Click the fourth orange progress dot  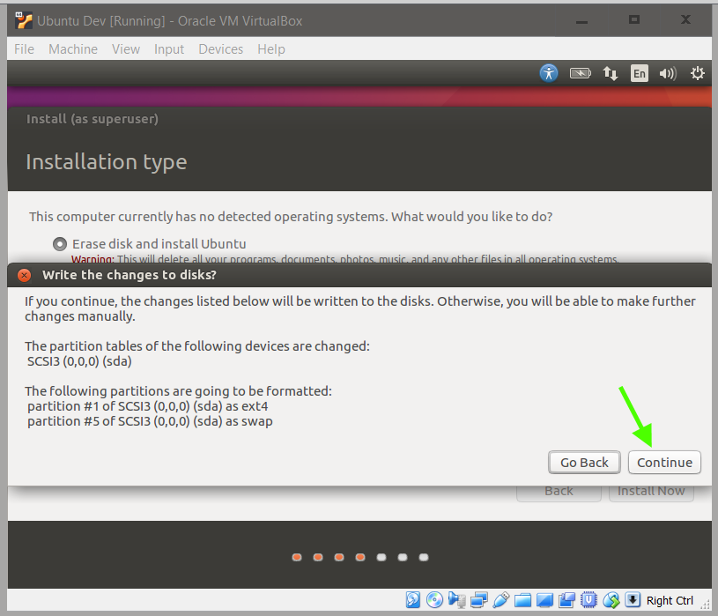360,557
